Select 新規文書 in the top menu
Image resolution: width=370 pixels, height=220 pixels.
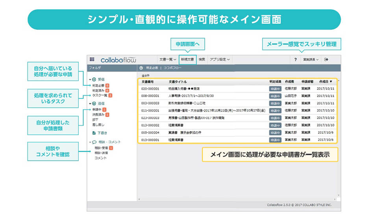(187, 60)
